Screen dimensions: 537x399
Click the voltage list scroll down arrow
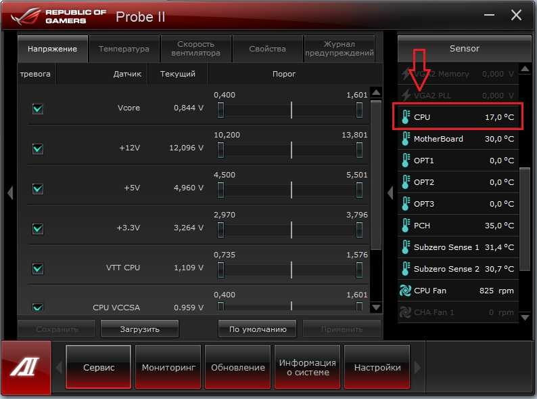tap(376, 308)
